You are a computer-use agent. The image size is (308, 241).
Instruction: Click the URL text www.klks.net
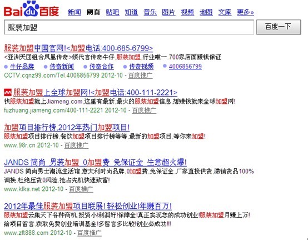pos(22,189)
